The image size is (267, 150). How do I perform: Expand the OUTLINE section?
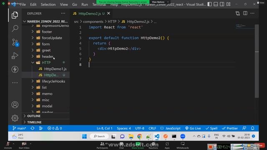[45, 116]
